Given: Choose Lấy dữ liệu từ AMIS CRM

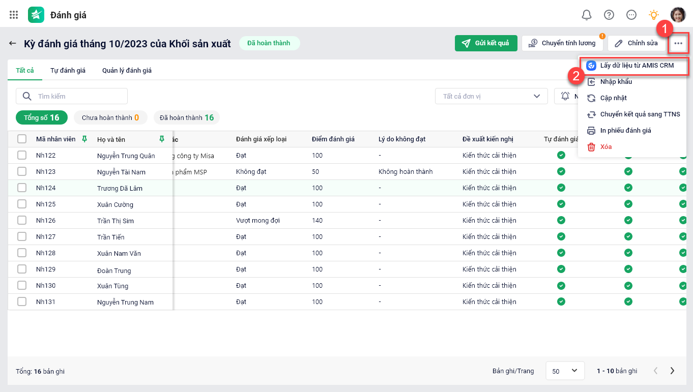Looking at the screenshot, I should tap(637, 66).
